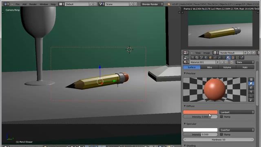Screen dimensions: 261x147
Task: Open the Help menu
Action: pos(53,4)
